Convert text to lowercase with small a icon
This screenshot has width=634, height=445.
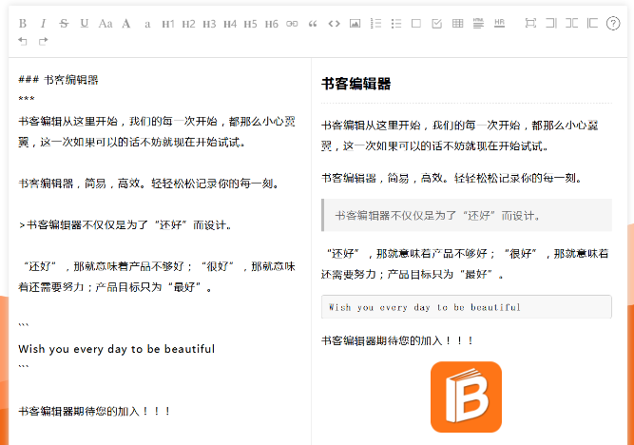[147, 25]
